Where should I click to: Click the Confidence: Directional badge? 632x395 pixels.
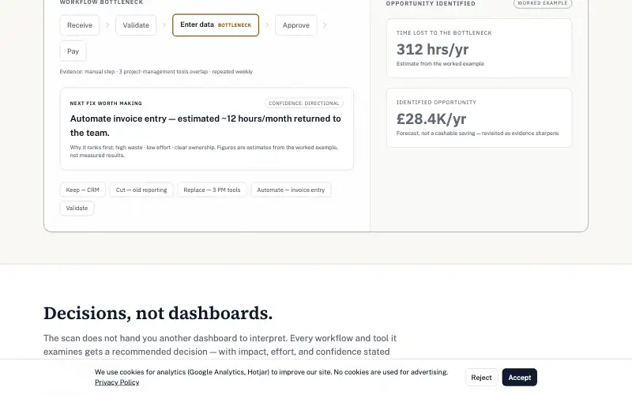(x=304, y=103)
